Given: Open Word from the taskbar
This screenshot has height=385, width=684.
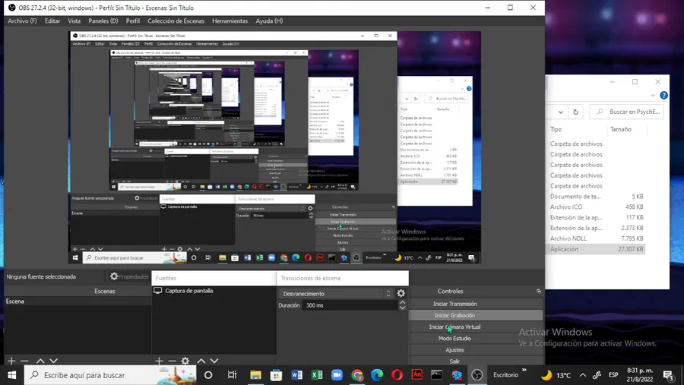Looking at the screenshot, I should point(296,375).
